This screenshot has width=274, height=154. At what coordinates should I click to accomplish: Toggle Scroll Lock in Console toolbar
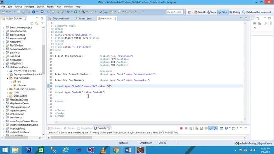201,128
